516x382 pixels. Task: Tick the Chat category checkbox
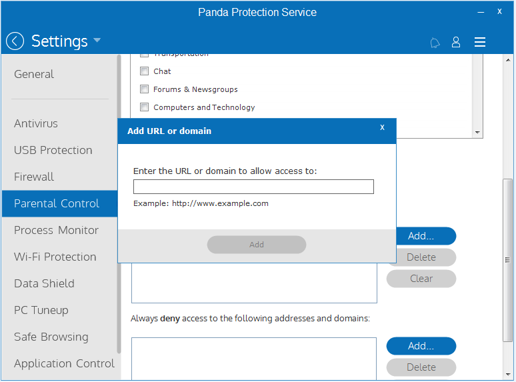pyautogui.click(x=144, y=71)
